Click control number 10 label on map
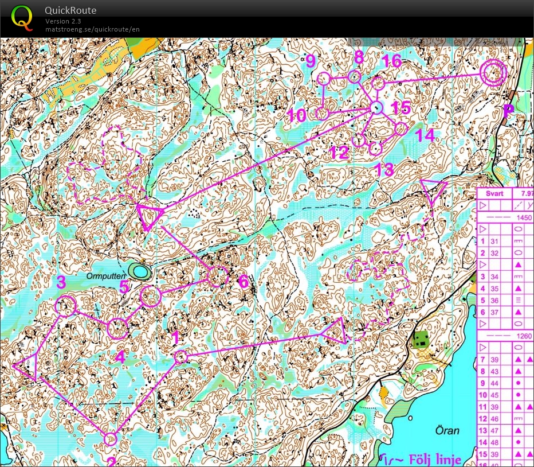 pyautogui.click(x=297, y=115)
